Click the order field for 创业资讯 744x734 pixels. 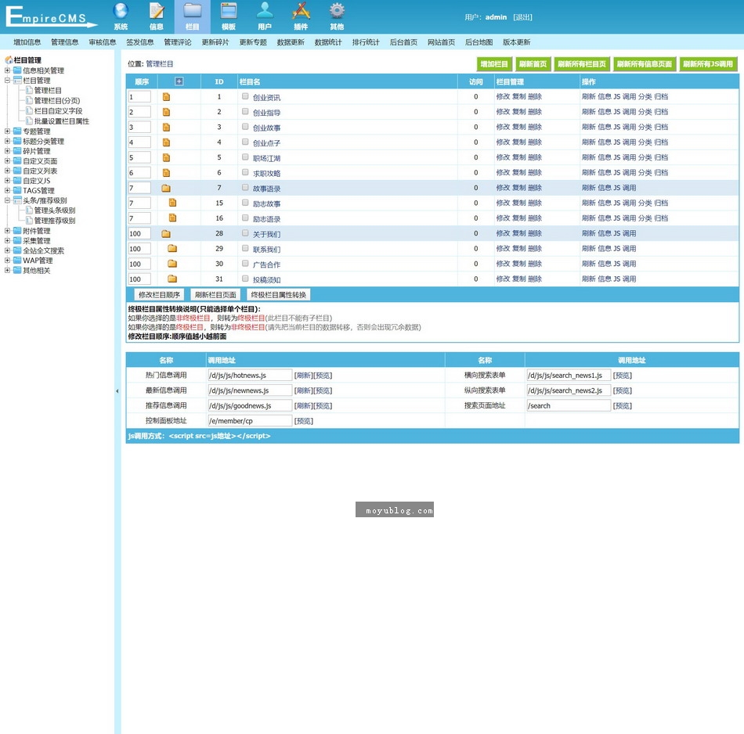[x=139, y=97]
